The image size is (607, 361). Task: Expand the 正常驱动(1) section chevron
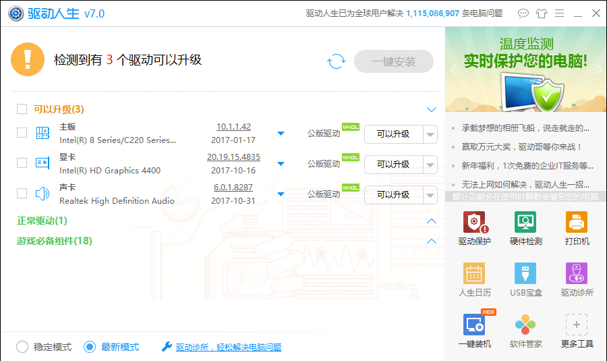431,221
